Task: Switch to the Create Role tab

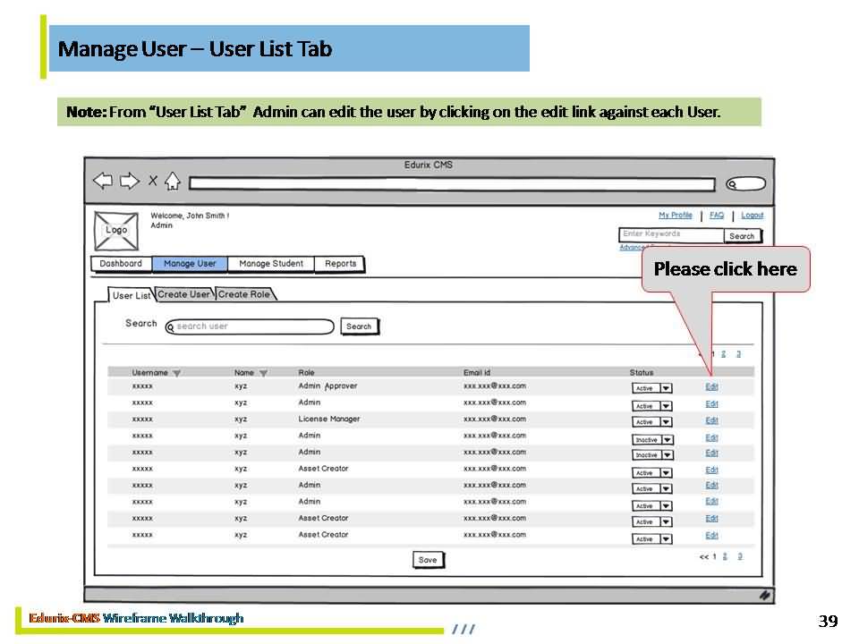Action: pos(244,294)
